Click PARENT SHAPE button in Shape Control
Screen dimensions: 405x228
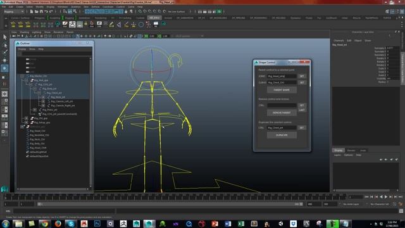pyautogui.click(x=282, y=90)
